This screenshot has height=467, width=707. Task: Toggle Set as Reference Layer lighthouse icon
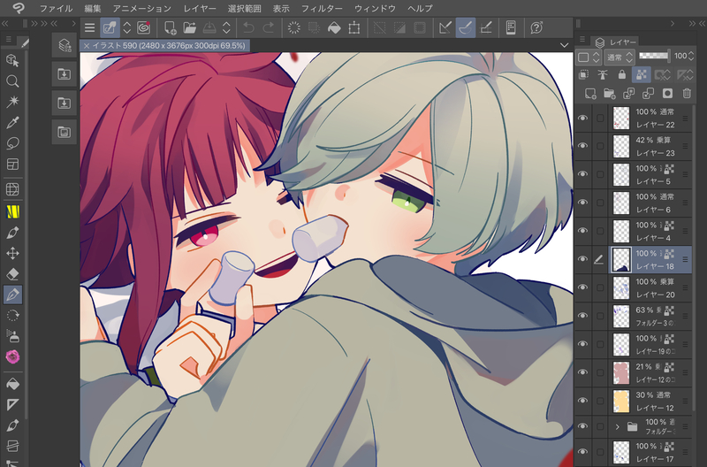coord(603,74)
